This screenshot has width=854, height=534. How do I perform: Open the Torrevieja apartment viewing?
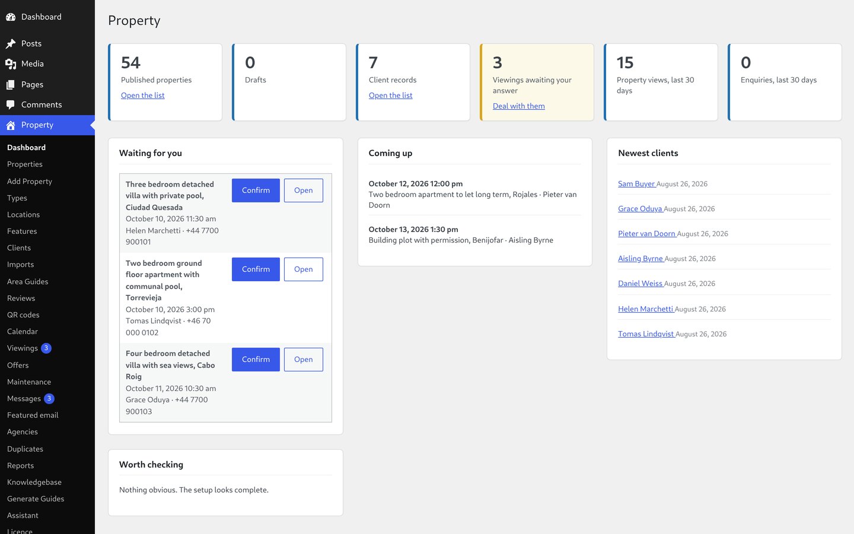pos(304,269)
